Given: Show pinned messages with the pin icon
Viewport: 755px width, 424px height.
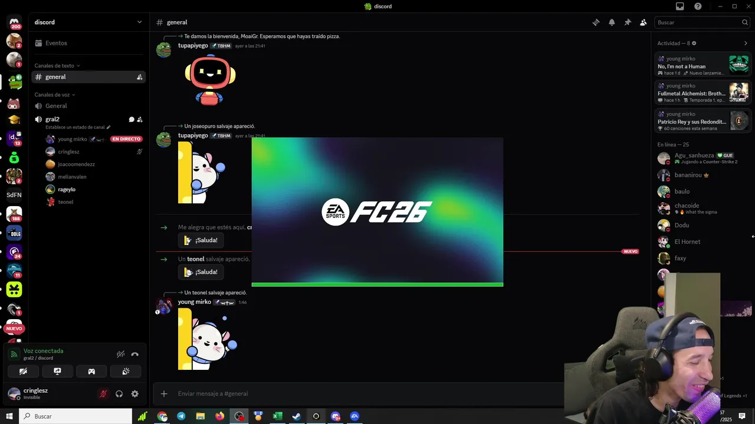Looking at the screenshot, I should [628, 22].
